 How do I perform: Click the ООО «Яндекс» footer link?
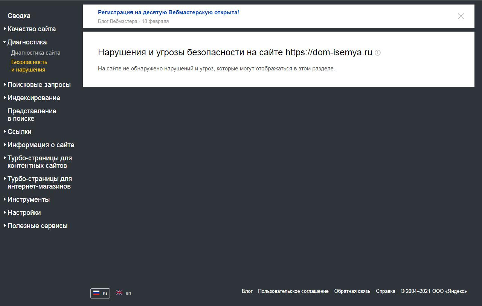450,291
